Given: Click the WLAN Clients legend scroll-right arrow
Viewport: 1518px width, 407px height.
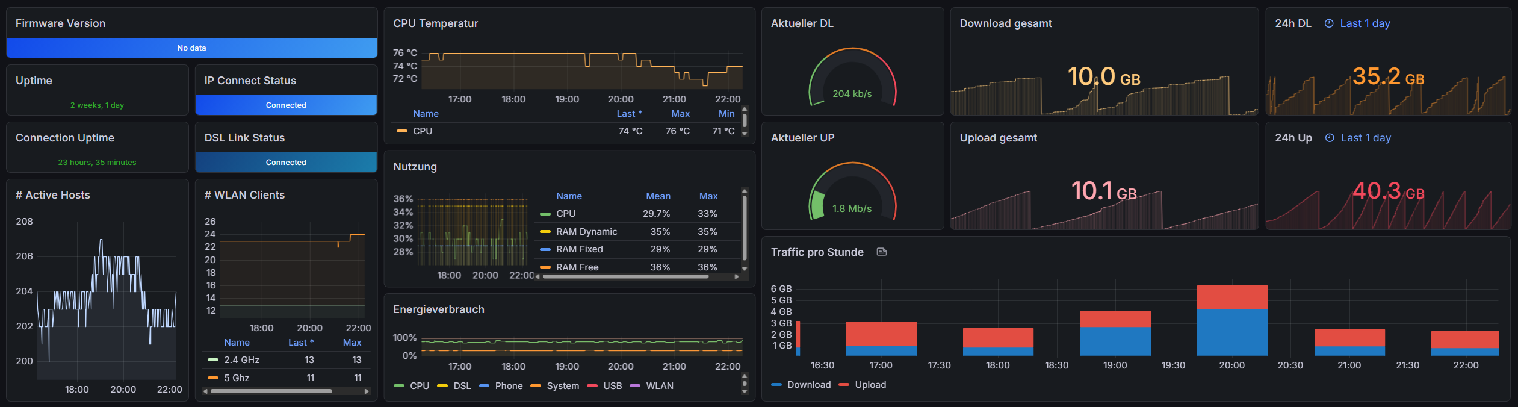Looking at the screenshot, I should point(367,391).
